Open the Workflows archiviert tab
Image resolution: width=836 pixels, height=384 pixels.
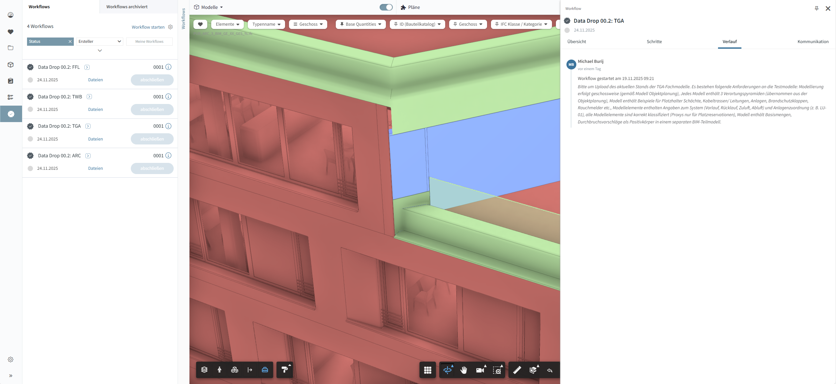pos(127,7)
